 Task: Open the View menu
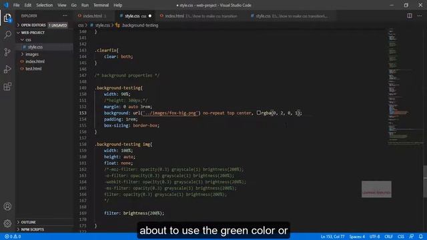tap(62, 5)
